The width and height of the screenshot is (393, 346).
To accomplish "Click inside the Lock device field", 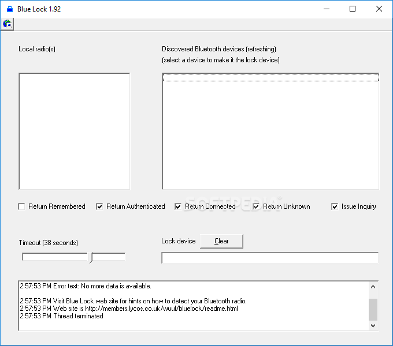I will 270,258.
